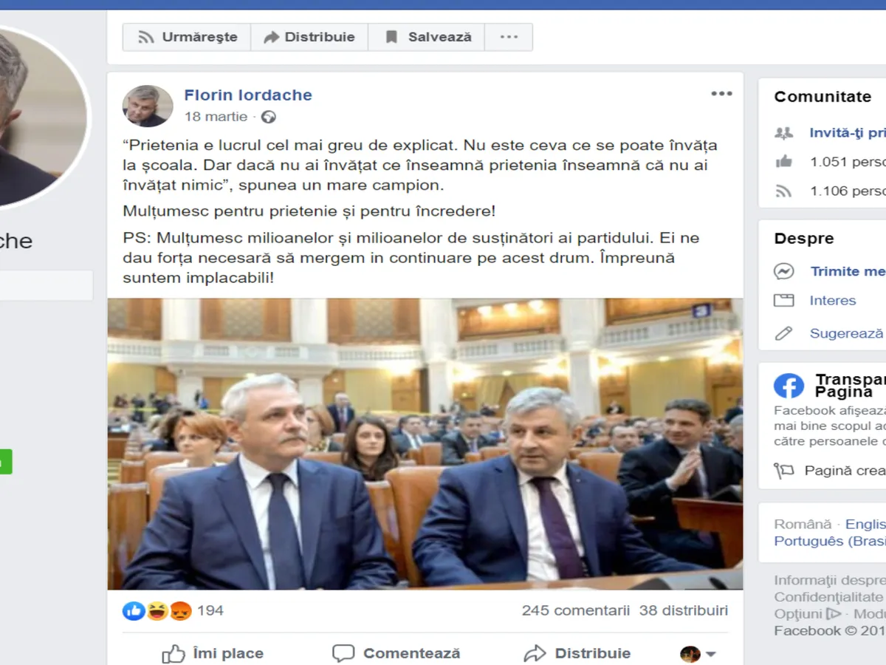Click the pencil icon beside Sugerează
The height and width of the screenshot is (665, 886).
coord(783,333)
